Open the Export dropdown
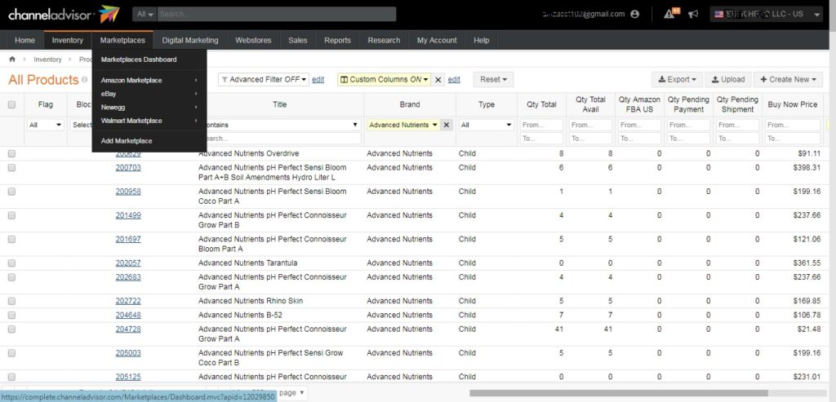 pyautogui.click(x=677, y=80)
